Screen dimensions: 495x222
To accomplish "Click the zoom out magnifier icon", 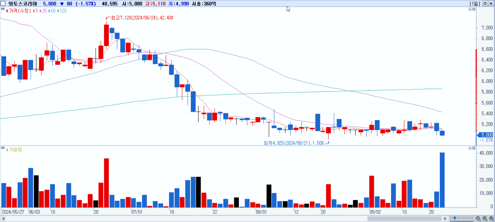I will click(478, 218).
